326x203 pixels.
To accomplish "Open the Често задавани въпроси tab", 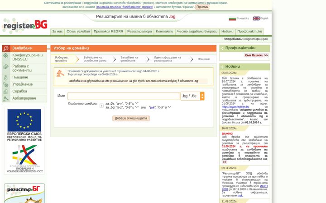I will (197, 32).
